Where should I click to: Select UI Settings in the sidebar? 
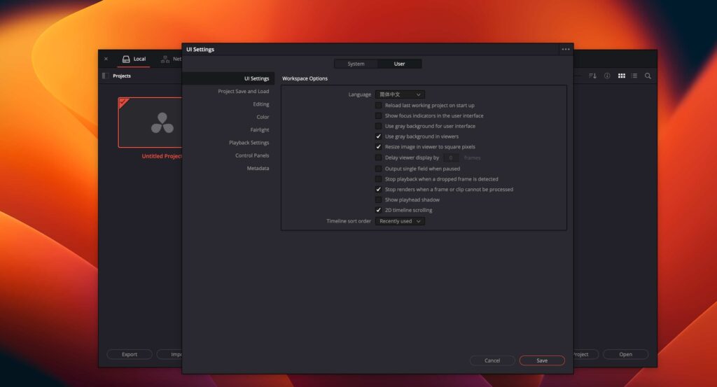(x=228, y=78)
